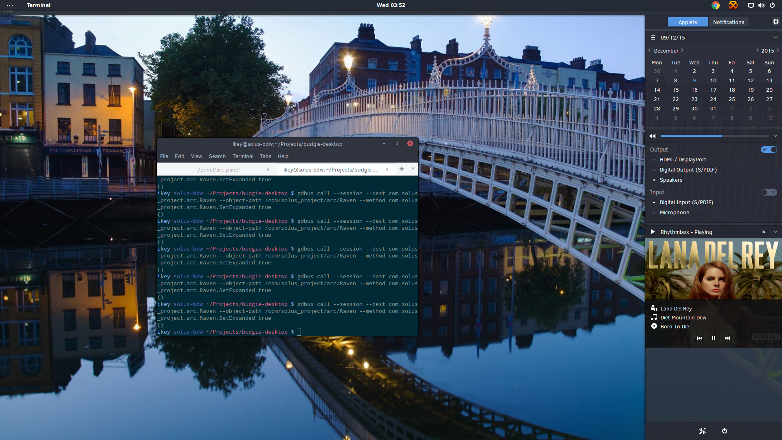782x440 pixels.
Task: Select Speakers output device
Action: (x=671, y=180)
